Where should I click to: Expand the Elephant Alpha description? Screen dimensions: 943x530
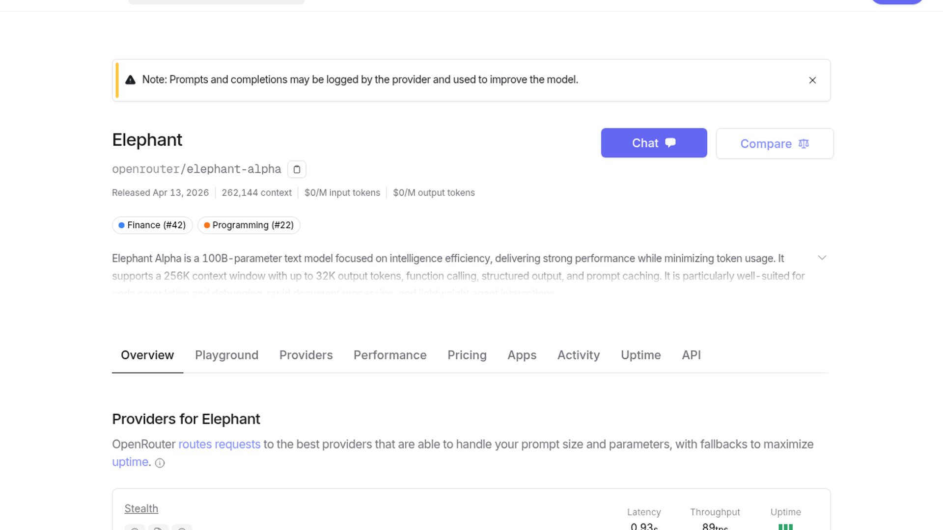(x=822, y=258)
